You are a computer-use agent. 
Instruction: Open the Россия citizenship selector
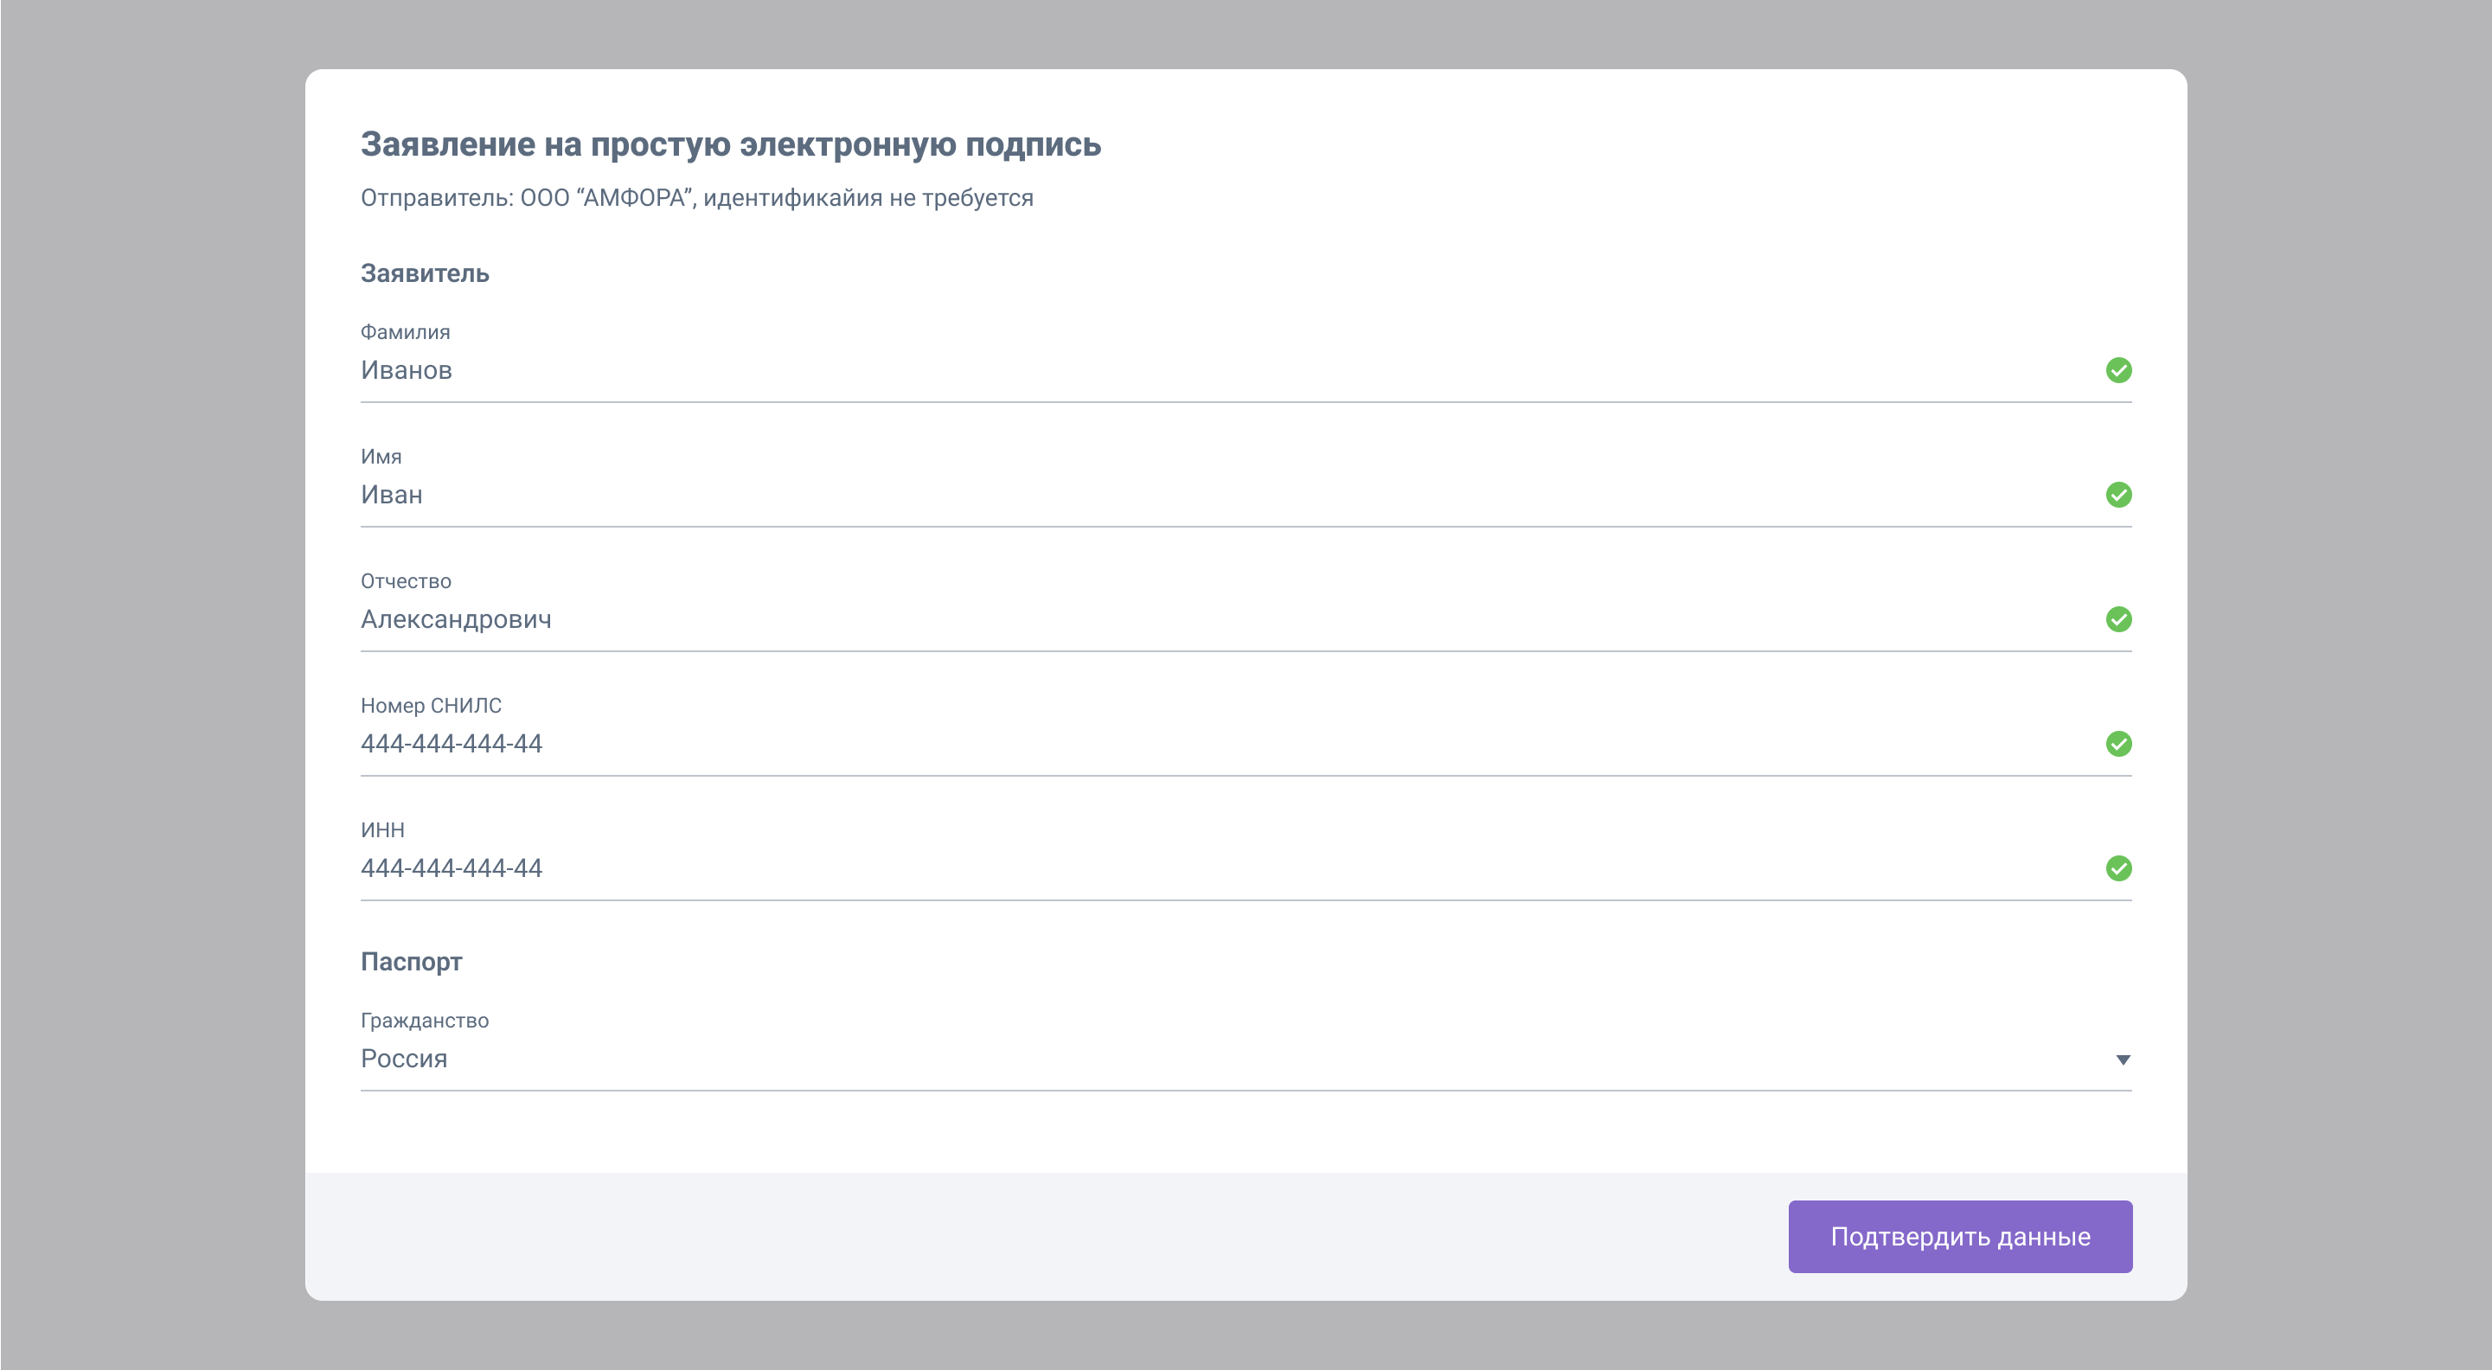click(x=1161, y=1060)
